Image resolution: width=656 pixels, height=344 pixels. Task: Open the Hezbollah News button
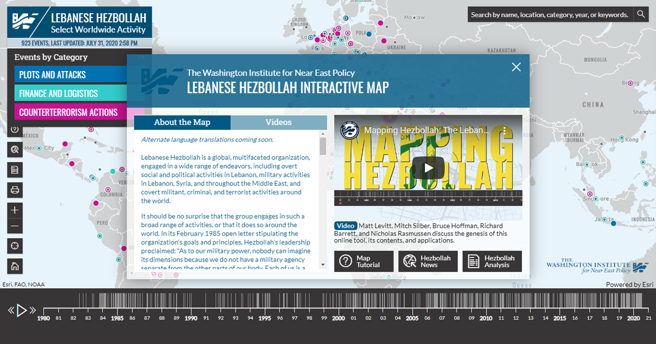[428, 262]
